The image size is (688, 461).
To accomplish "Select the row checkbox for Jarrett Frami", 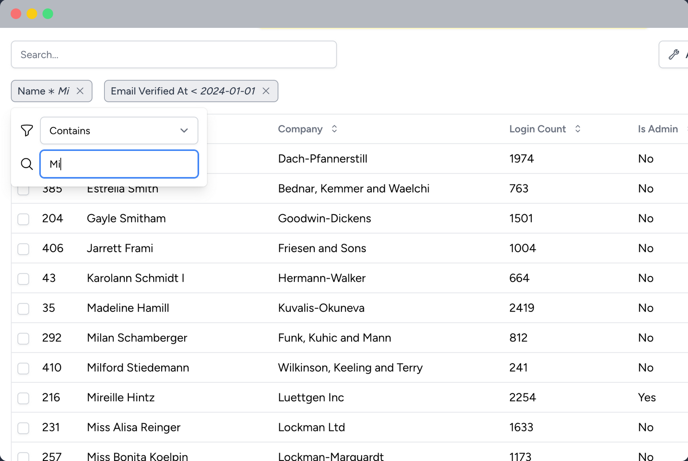I will point(23,249).
